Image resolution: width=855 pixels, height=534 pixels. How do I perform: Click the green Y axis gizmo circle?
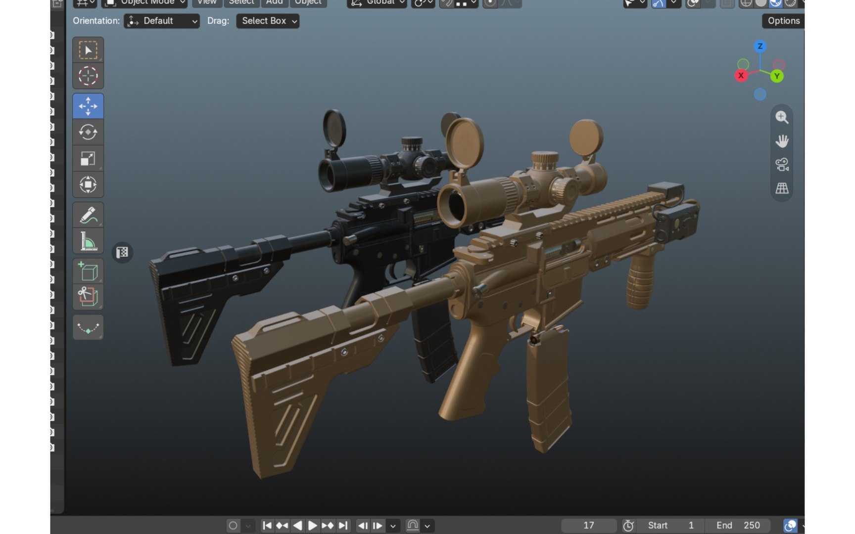click(777, 76)
